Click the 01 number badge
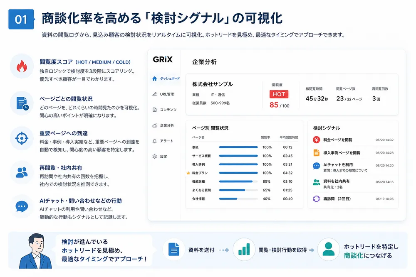The width and height of the screenshot is (416, 277). [21, 20]
